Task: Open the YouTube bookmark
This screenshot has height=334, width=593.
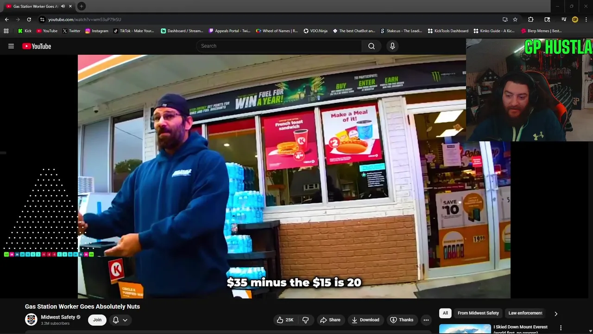Action: pyautogui.click(x=47, y=31)
